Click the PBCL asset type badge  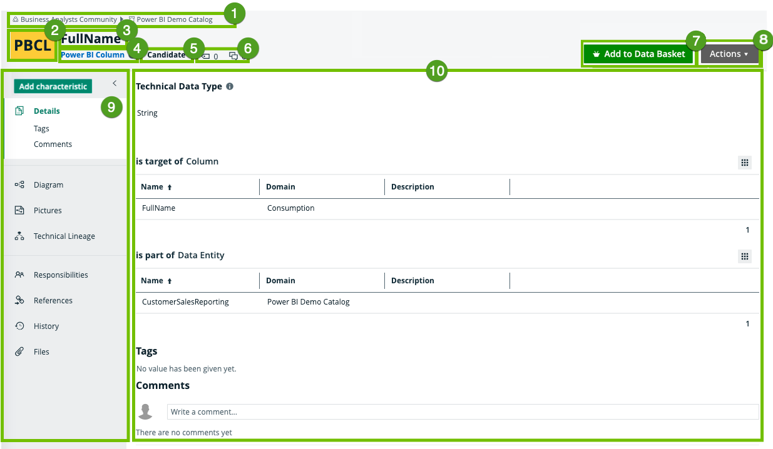(x=33, y=46)
